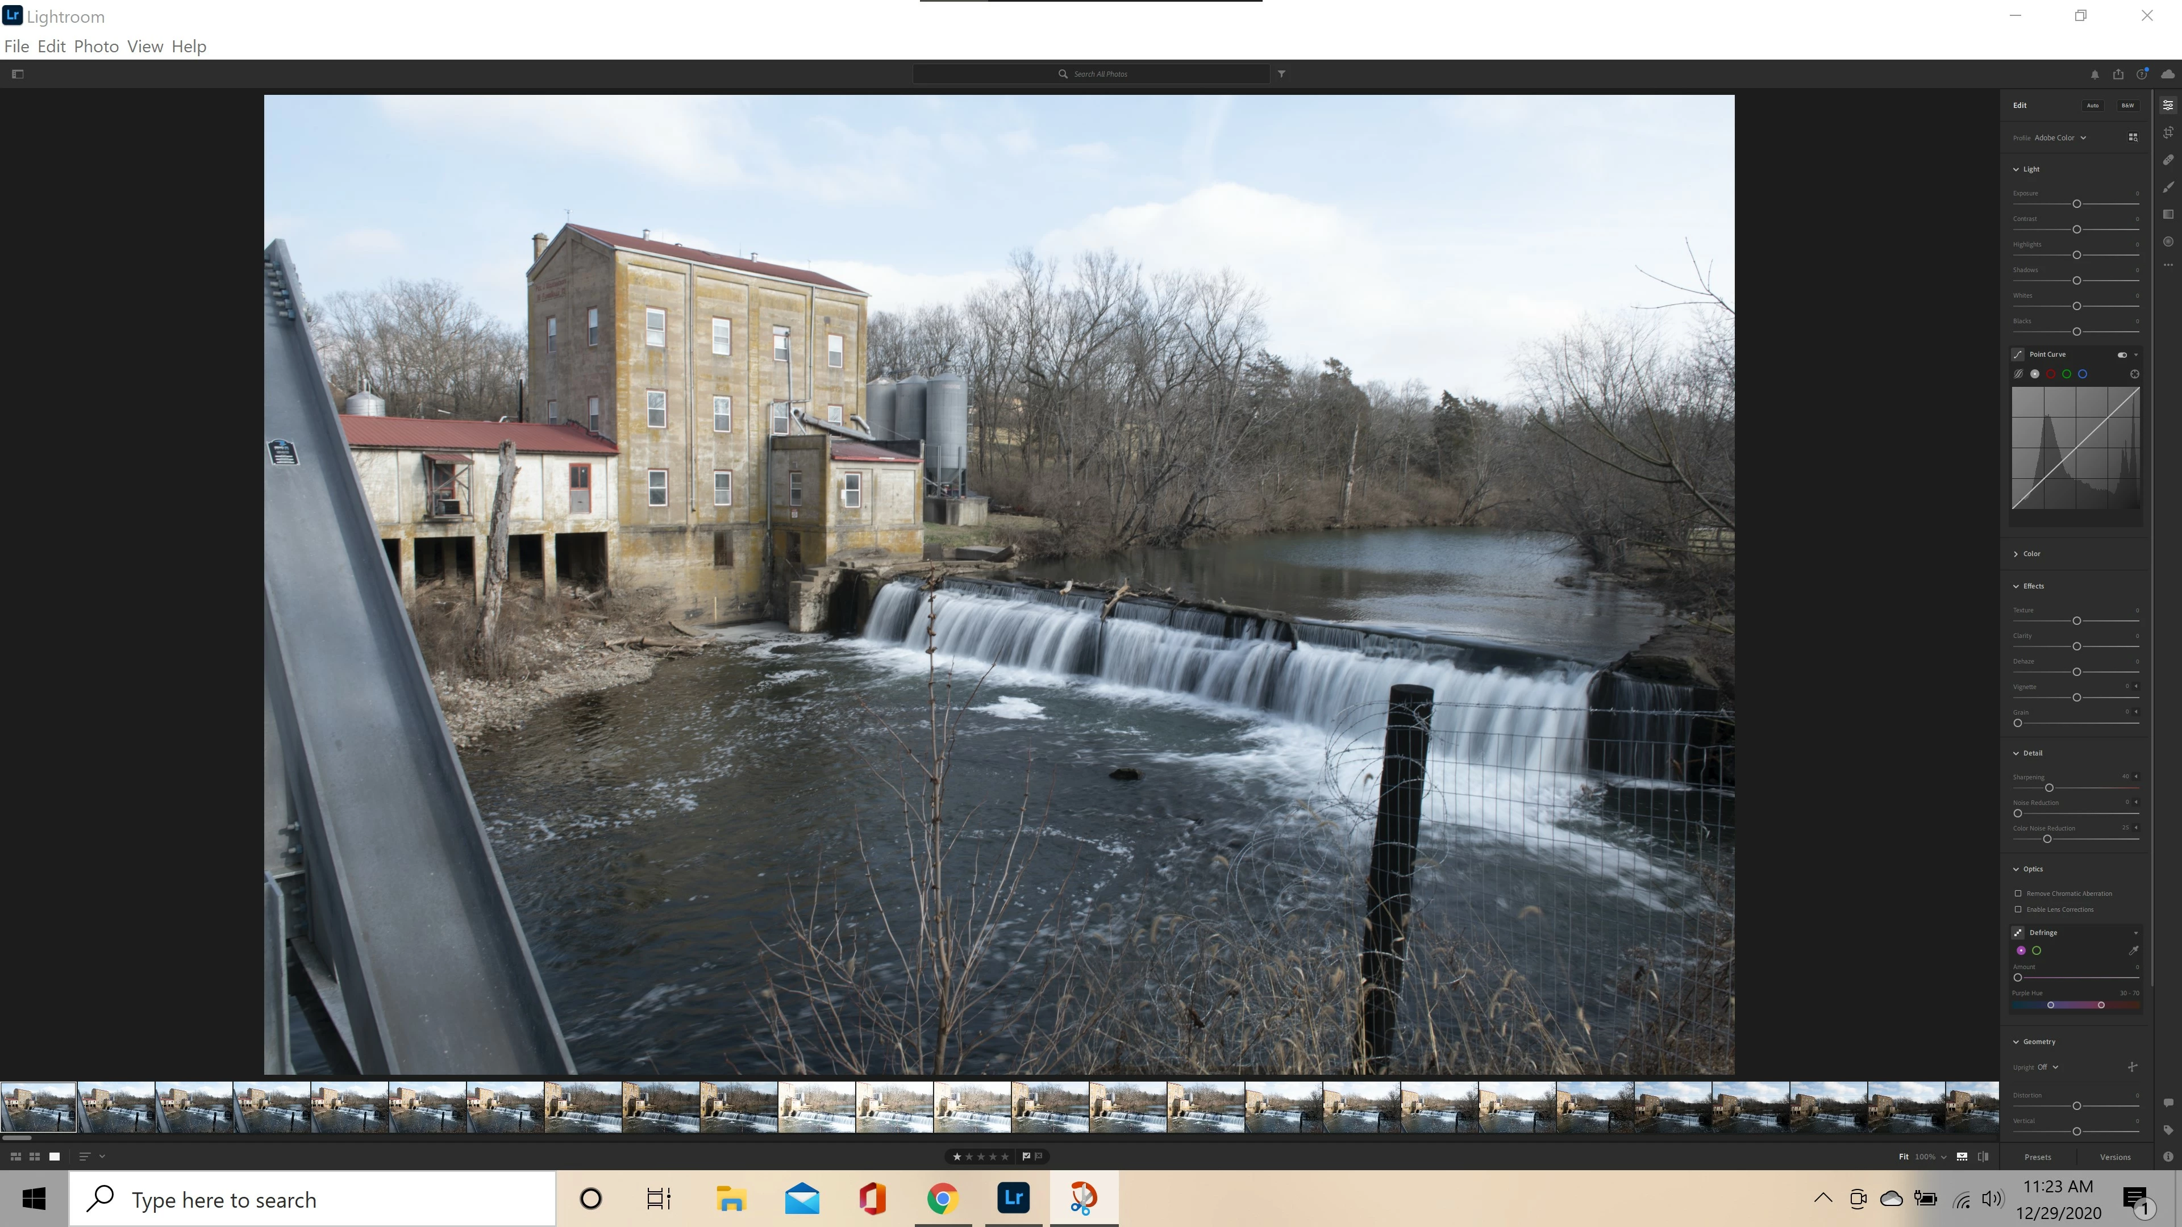Open the Keywords tag panel icon
Image resolution: width=2182 pixels, height=1227 pixels.
click(2168, 1130)
